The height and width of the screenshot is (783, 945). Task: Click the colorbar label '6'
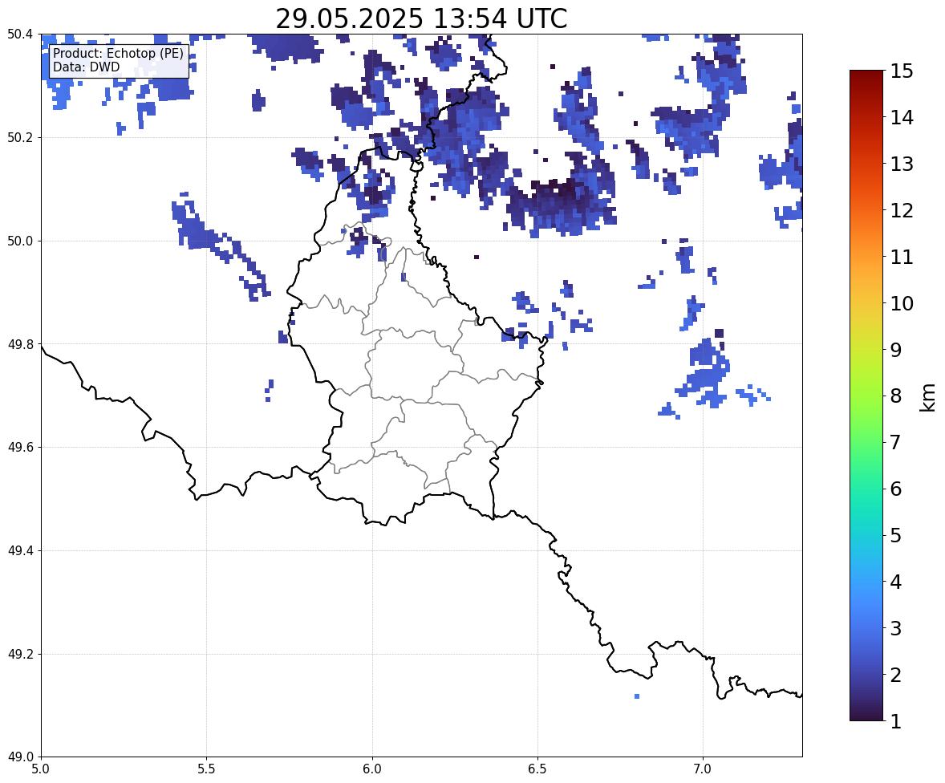click(x=896, y=489)
